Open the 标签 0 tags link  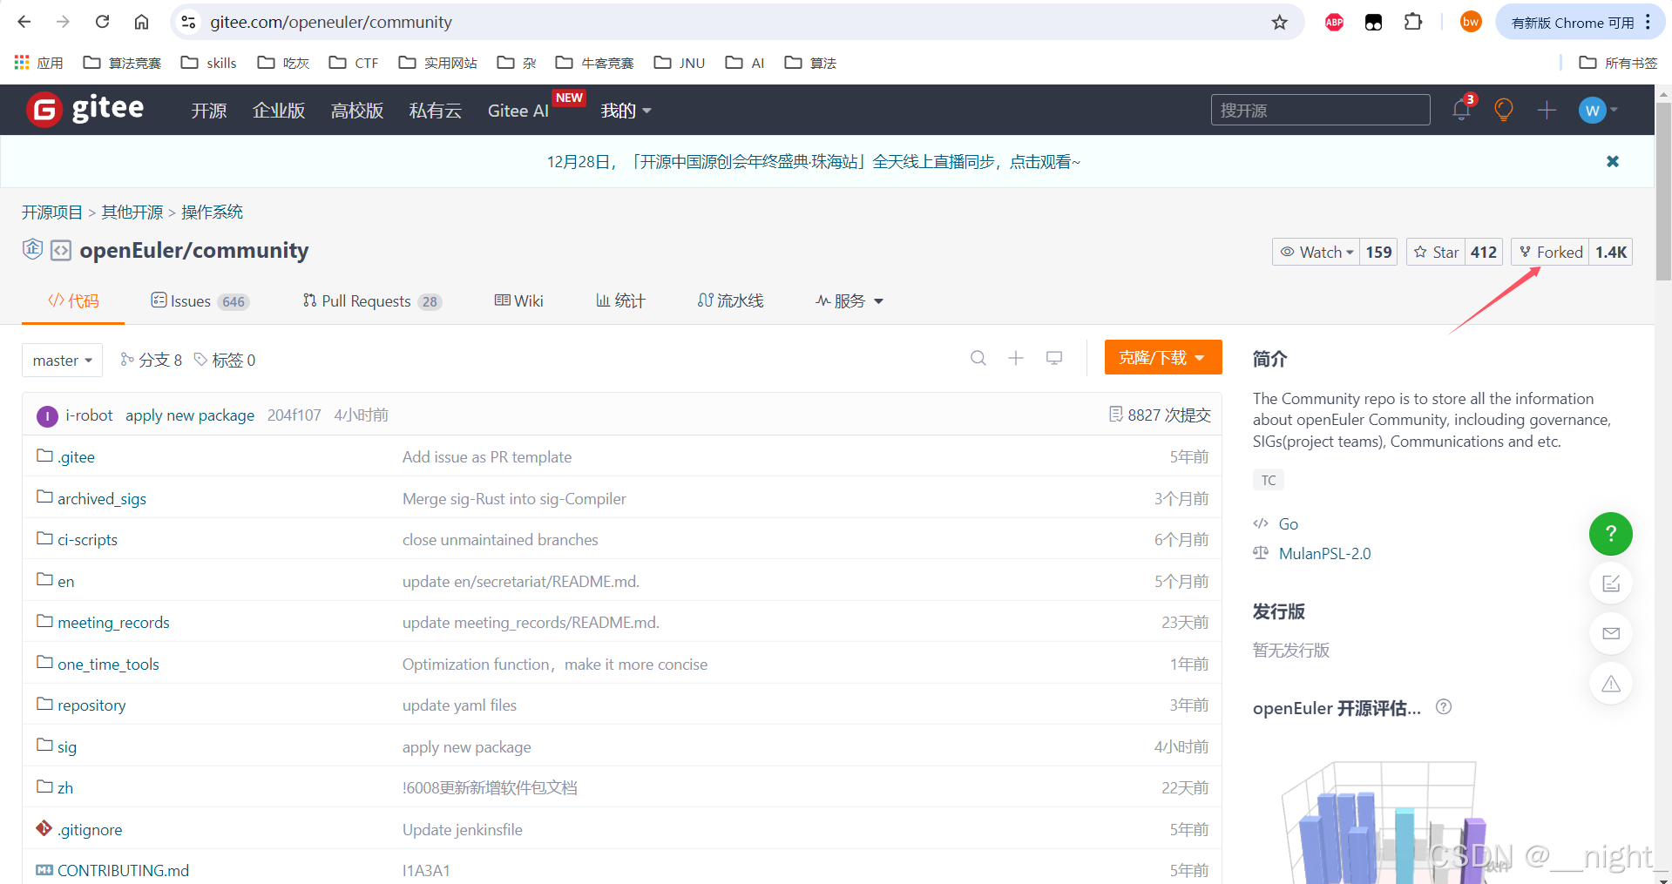click(x=225, y=360)
